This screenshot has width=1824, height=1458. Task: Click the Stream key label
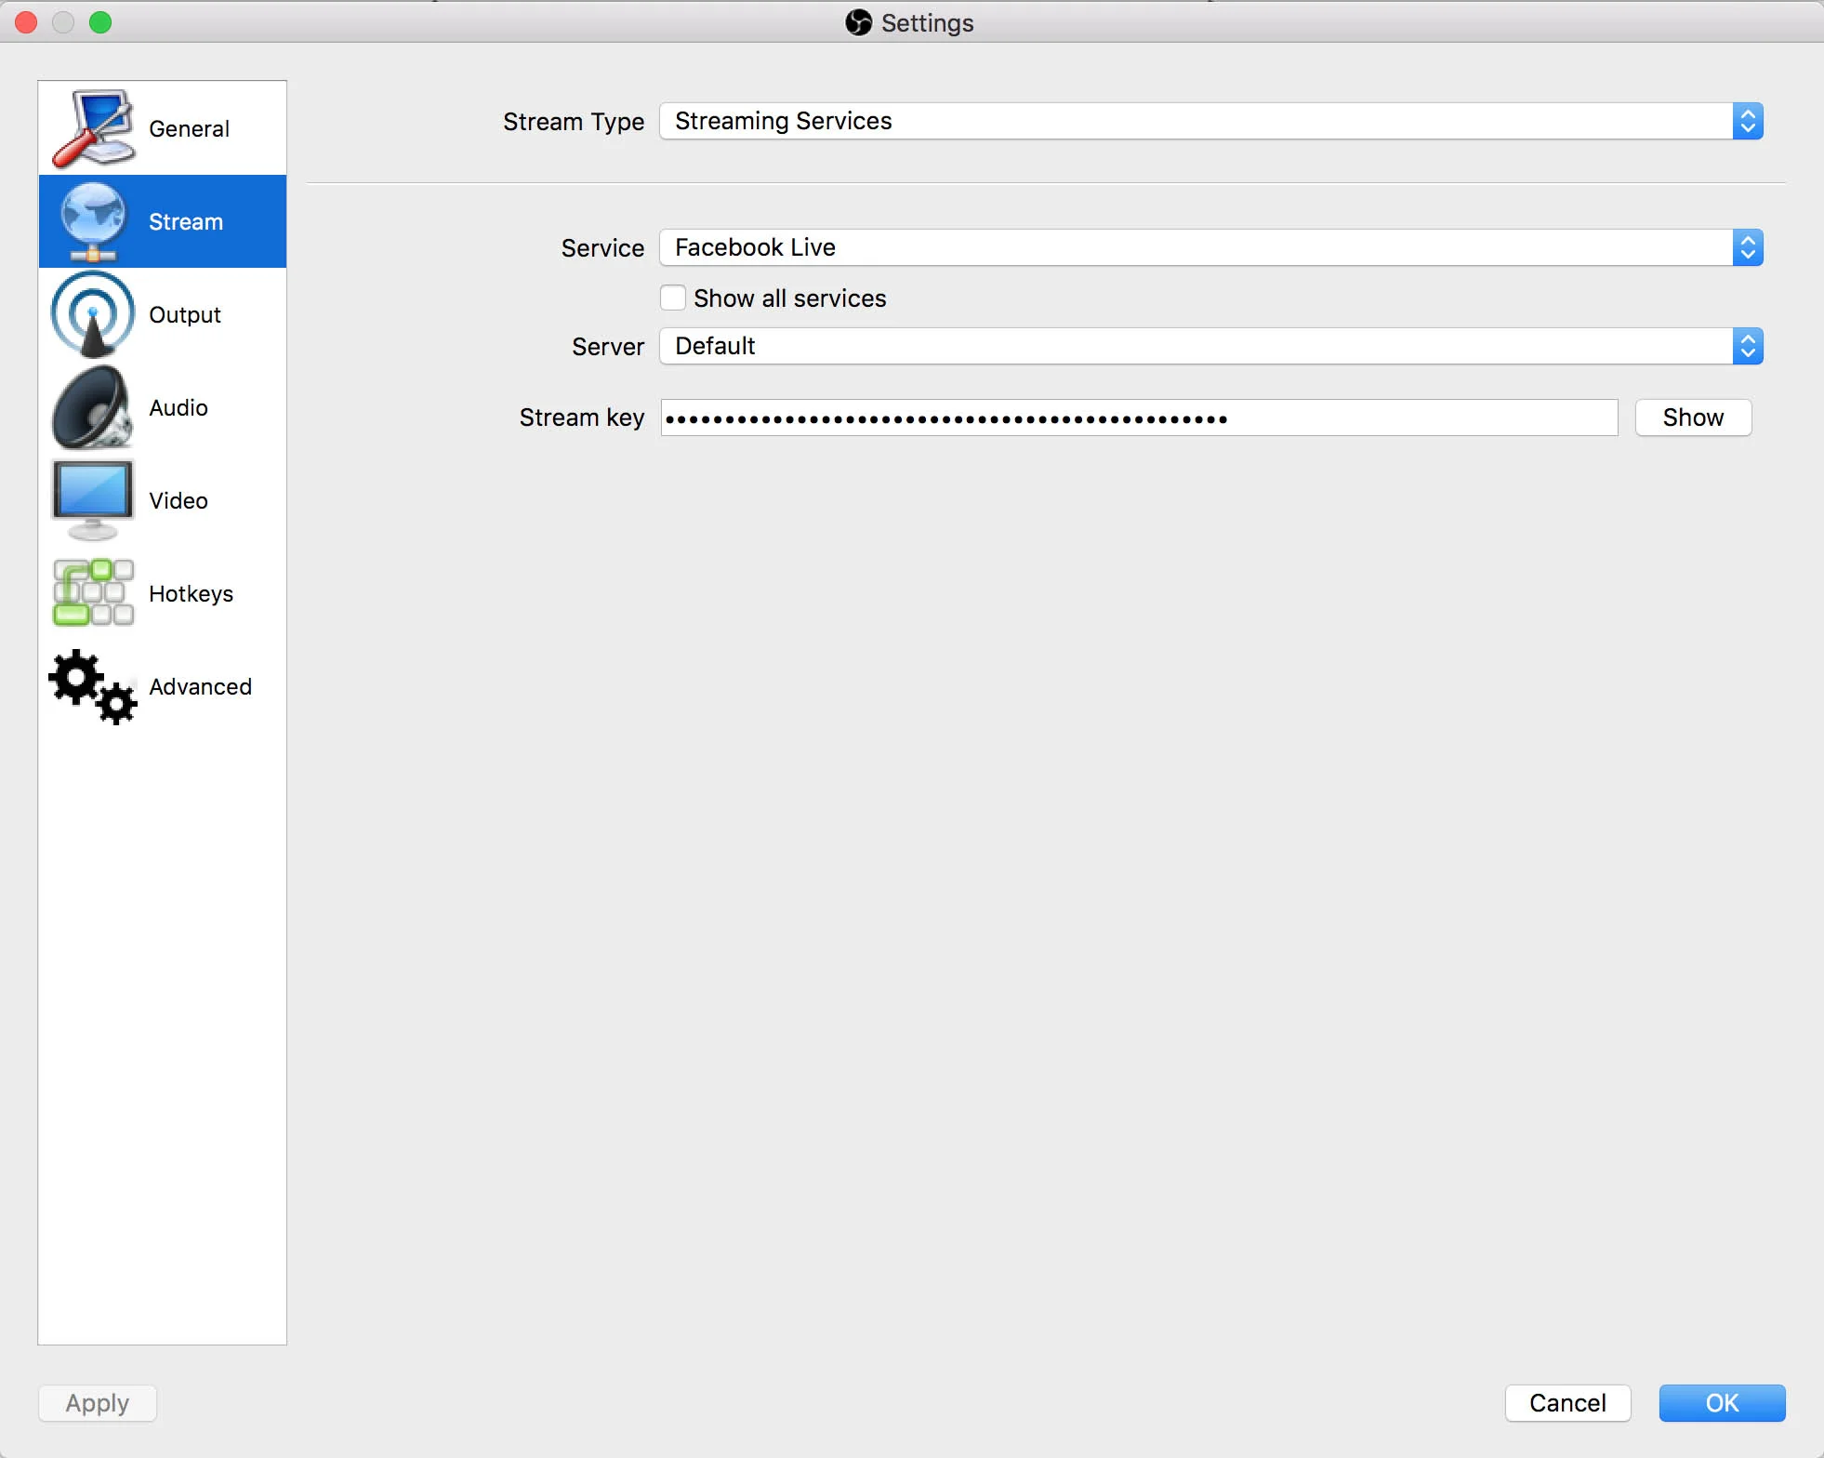pyautogui.click(x=582, y=418)
